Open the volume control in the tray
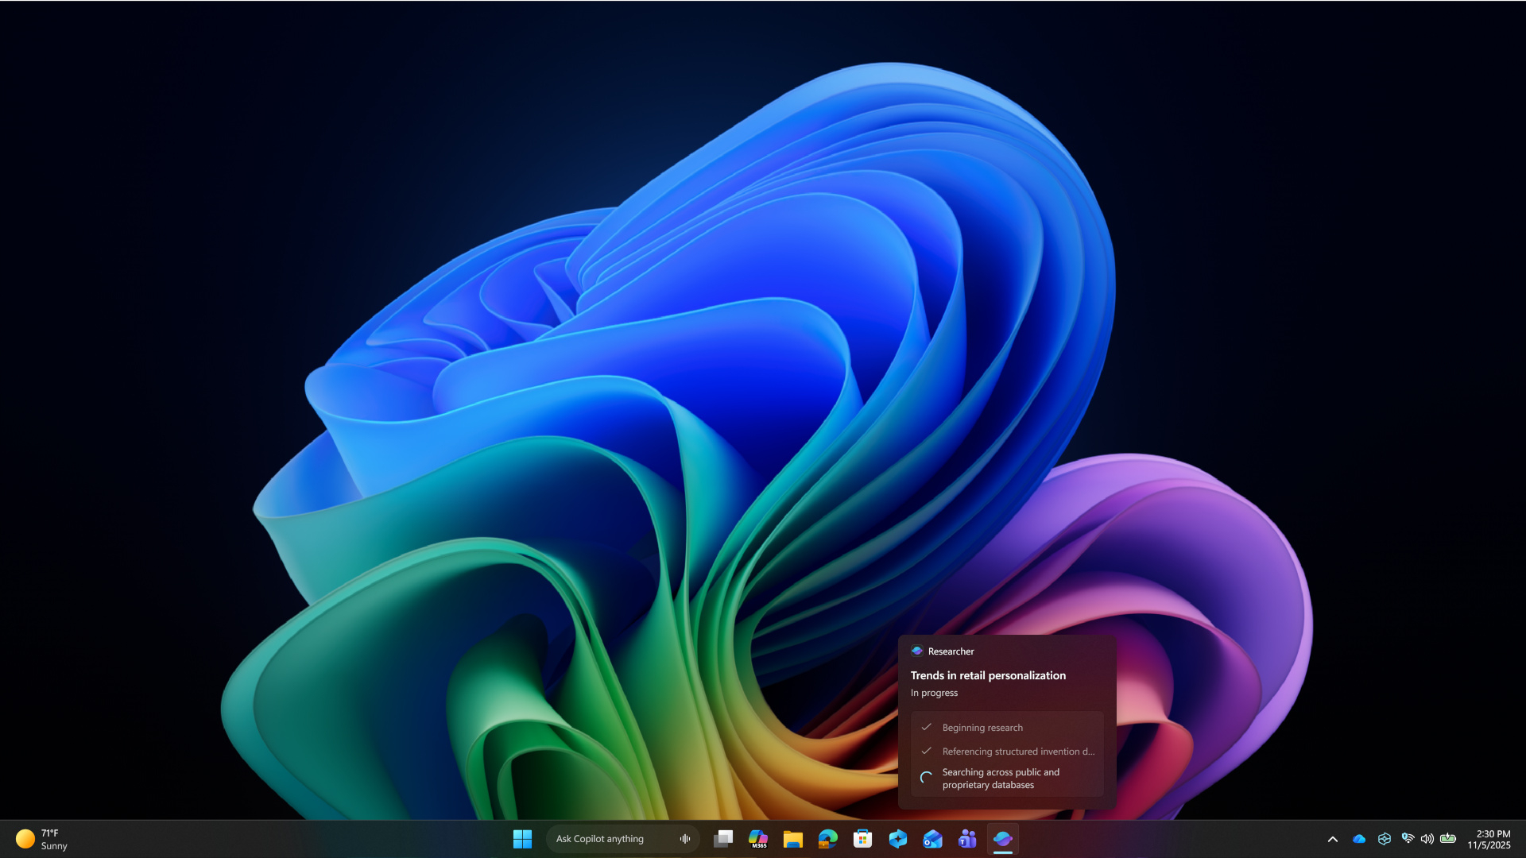The width and height of the screenshot is (1526, 858). click(1428, 839)
